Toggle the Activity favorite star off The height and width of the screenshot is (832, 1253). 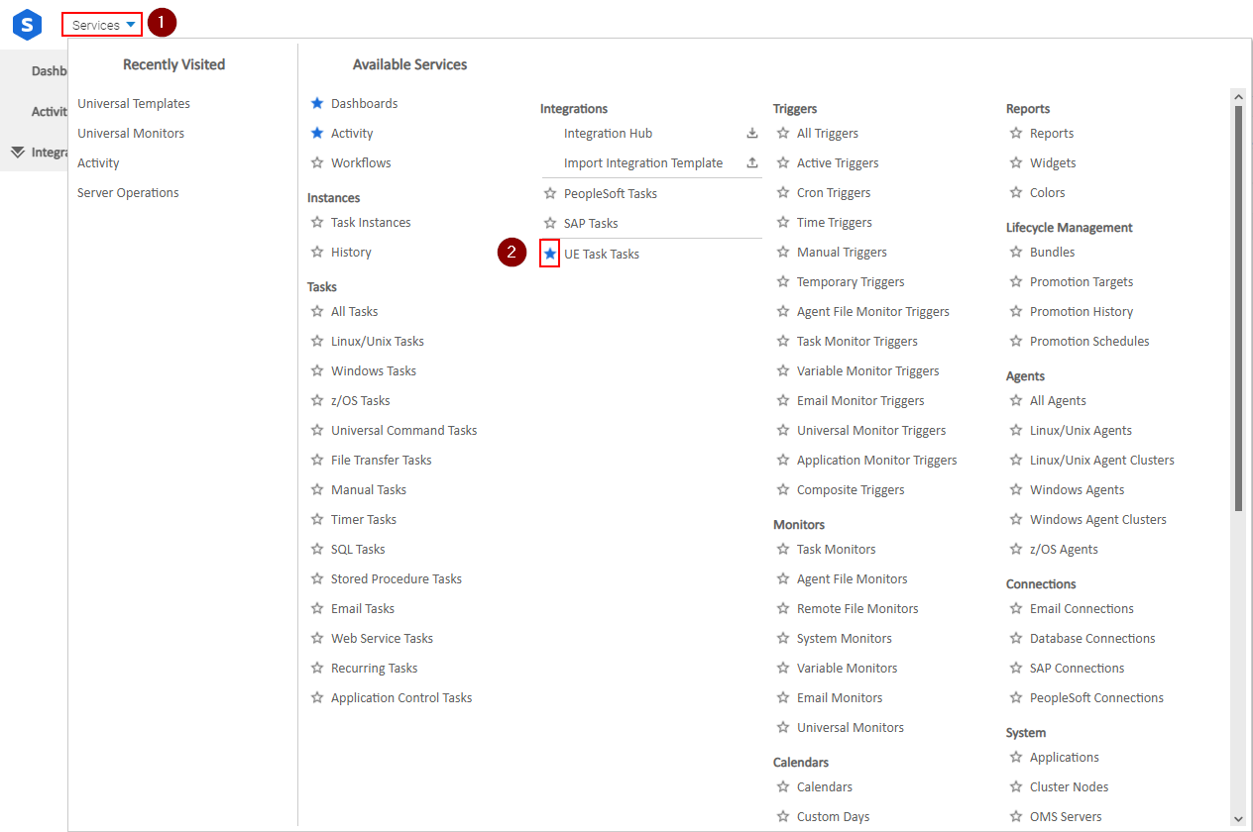(317, 134)
